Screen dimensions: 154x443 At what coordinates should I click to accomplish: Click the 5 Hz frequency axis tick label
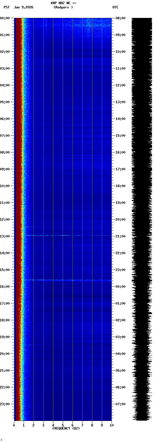[63, 425]
